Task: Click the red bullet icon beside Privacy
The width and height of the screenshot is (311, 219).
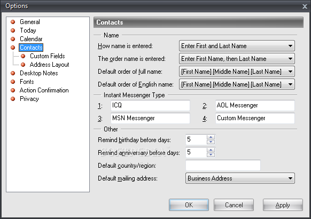Action: (x=13, y=99)
